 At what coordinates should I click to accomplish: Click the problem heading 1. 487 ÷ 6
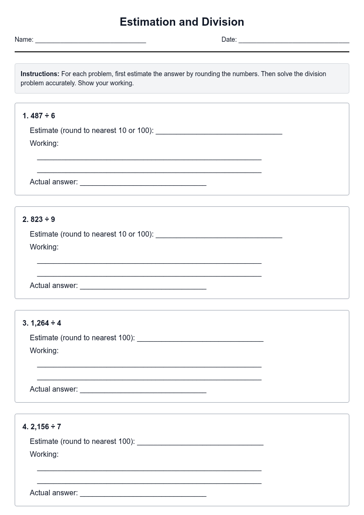[39, 116]
